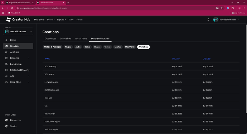Expand the Learn menu
This screenshot has height=134, width=247.
tap(51, 20)
